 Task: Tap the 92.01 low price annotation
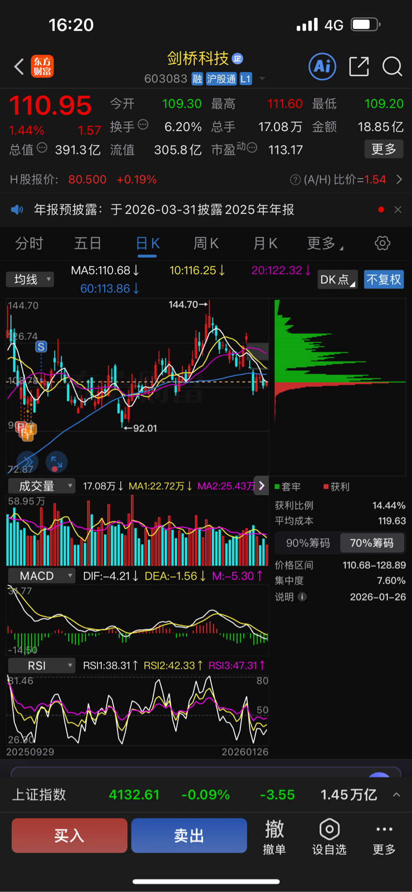pyautogui.click(x=141, y=428)
